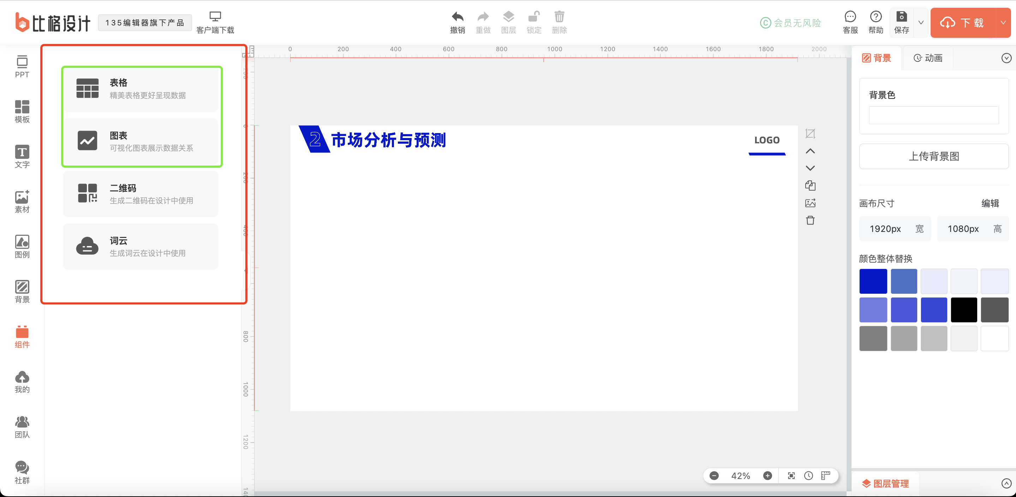Click the 上传背景图 button

click(x=933, y=156)
